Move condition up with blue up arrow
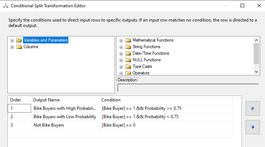Image resolution: width=265 pixels, height=147 pixels. pyautogui.click(x=253, y=108)
